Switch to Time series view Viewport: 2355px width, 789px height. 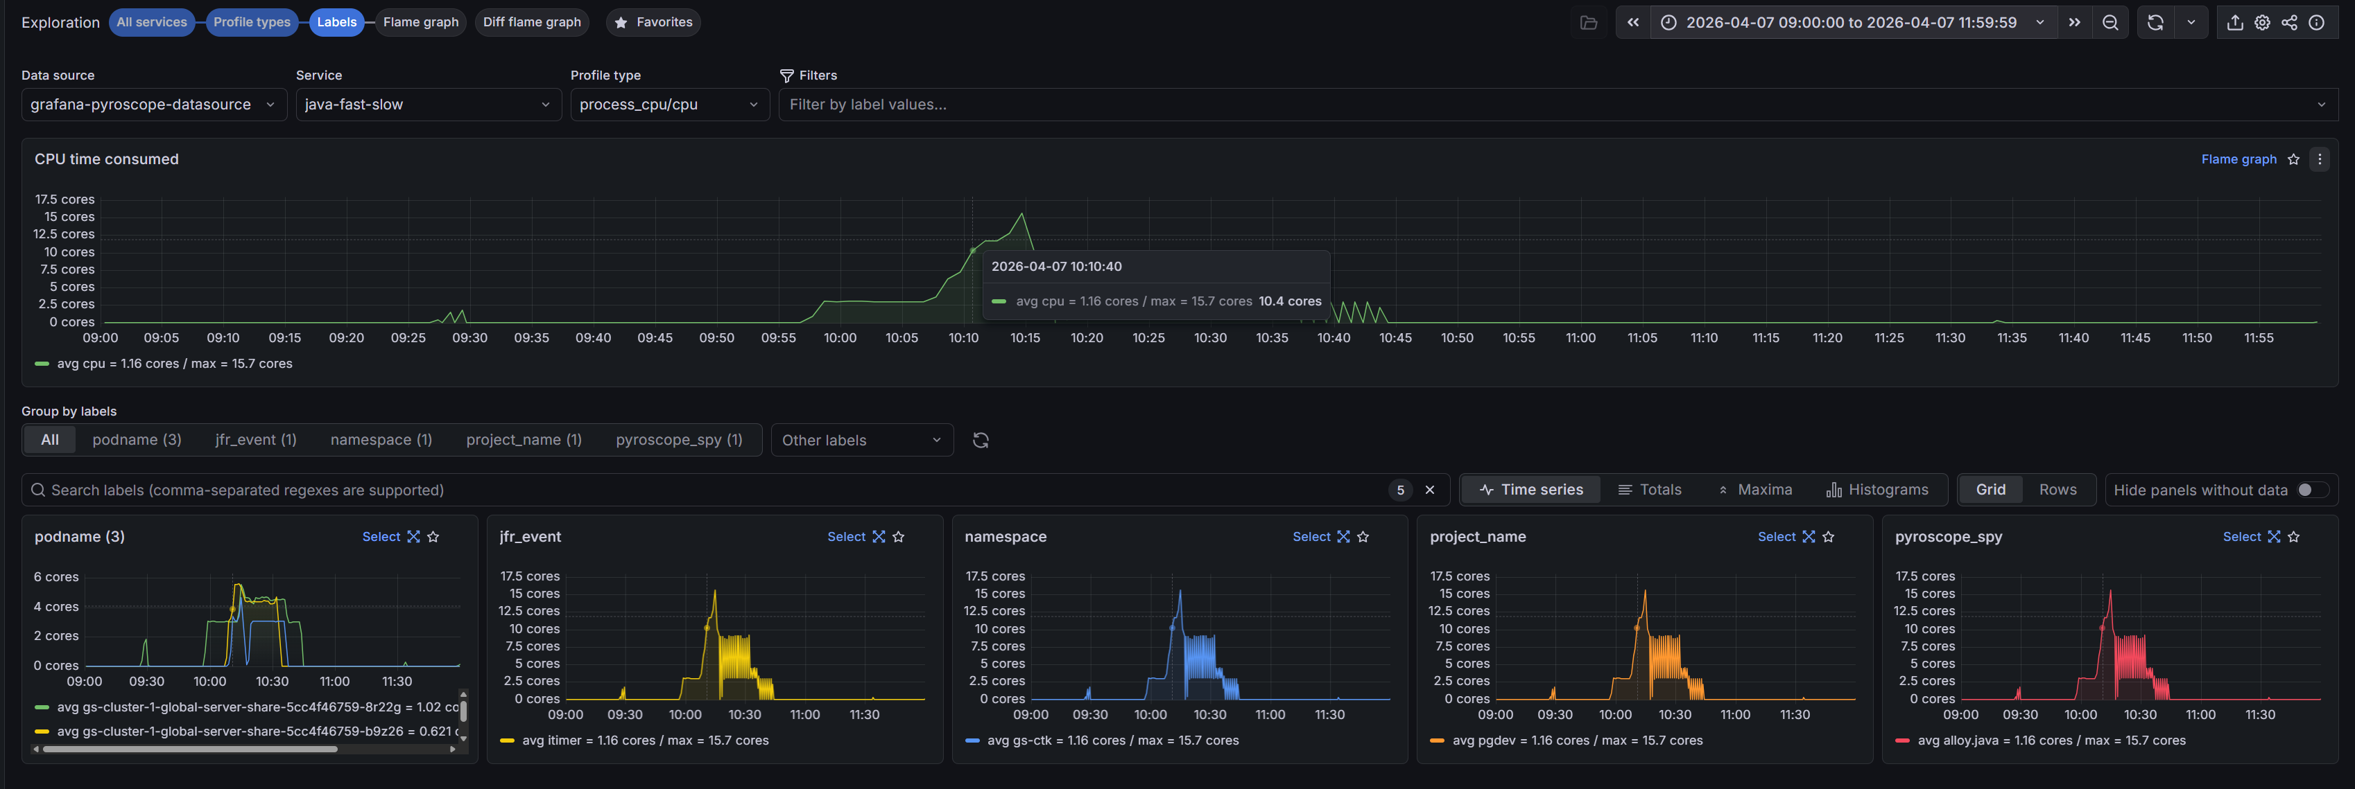(1531, 490)
